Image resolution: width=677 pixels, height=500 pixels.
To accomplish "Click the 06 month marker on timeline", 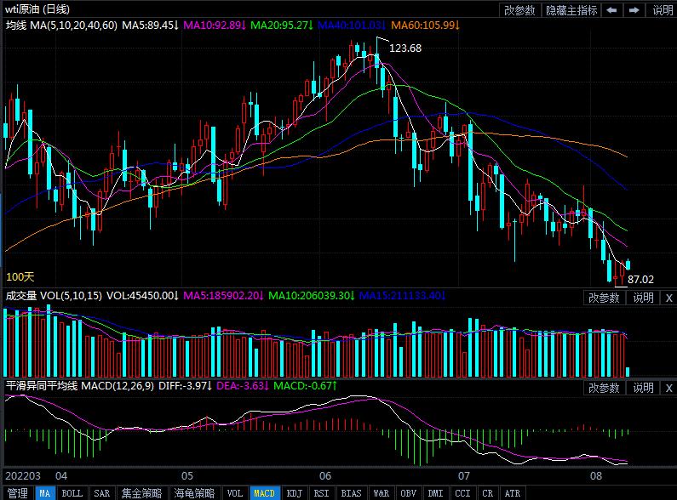I will click(x=325, y=475).
